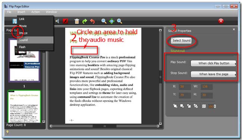Open the Action menu
The height and width of the screenshot is (140, 242).
[x=36, y=12]
